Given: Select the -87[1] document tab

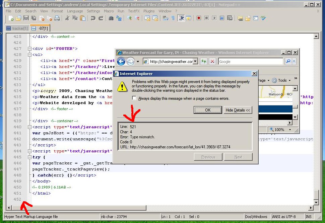Looking at the screenshot, I should (x=40, y=28).
